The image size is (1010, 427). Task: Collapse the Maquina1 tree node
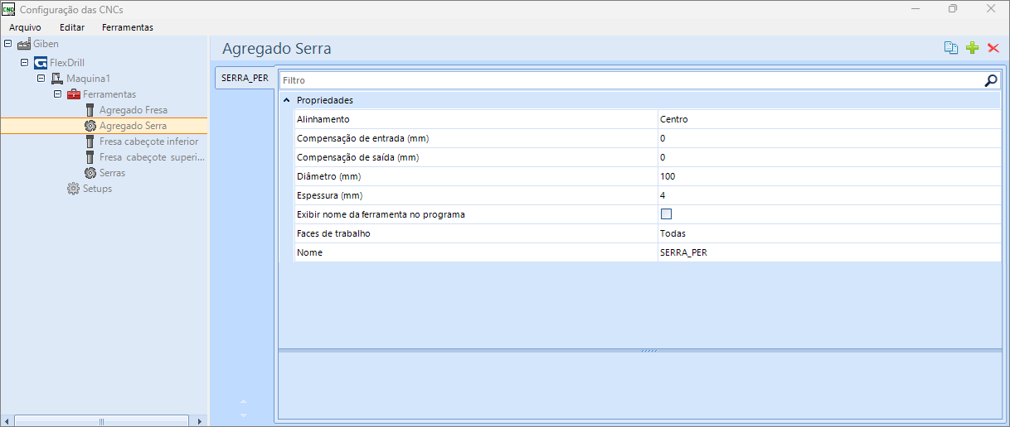41,79
